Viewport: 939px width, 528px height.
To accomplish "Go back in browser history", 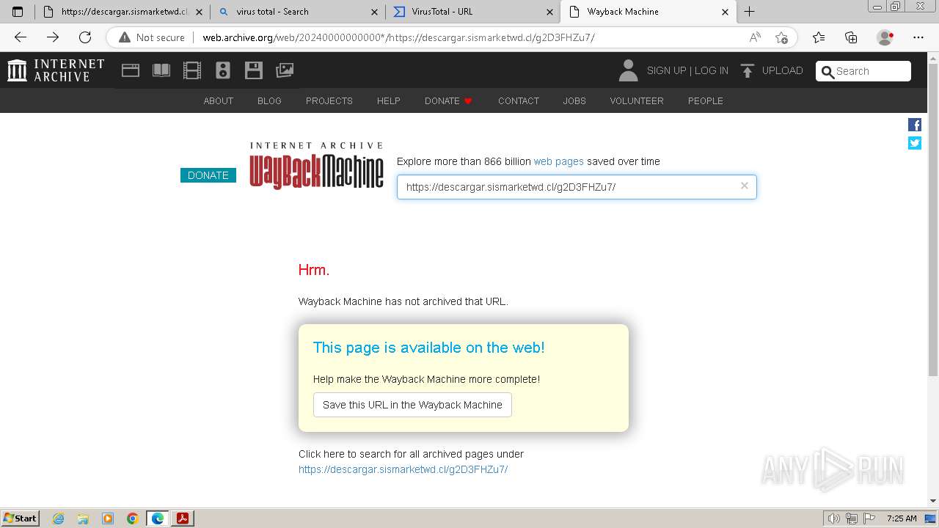I will point(21,37).
